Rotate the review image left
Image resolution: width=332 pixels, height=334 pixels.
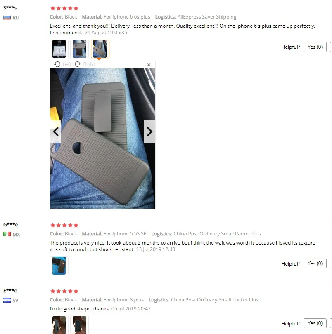tap(62, 64)
